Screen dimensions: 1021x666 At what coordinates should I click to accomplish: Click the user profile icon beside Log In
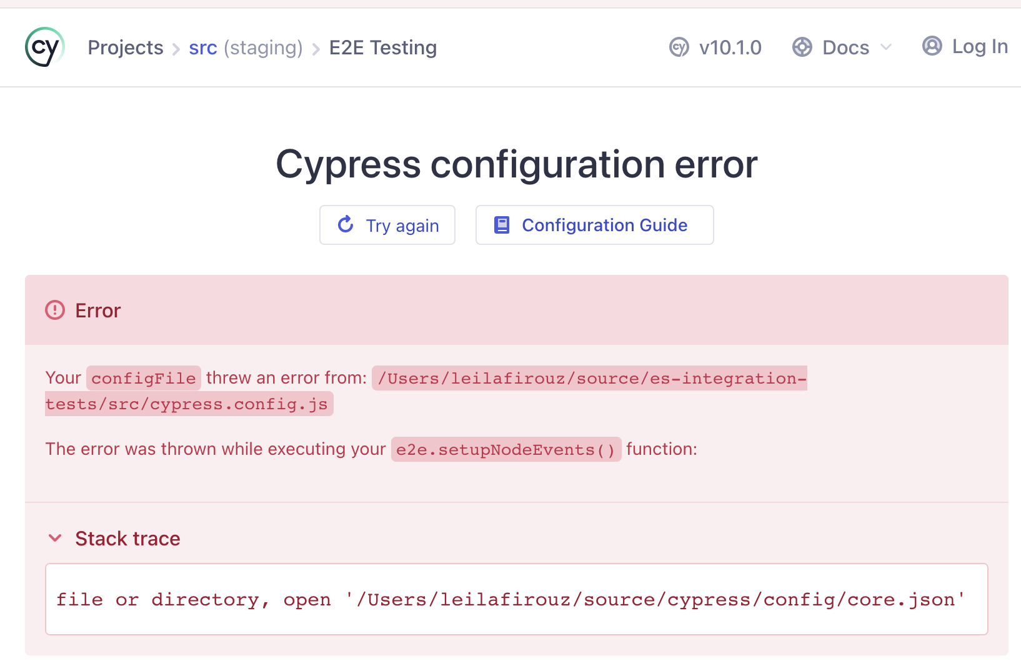point(932,46)
